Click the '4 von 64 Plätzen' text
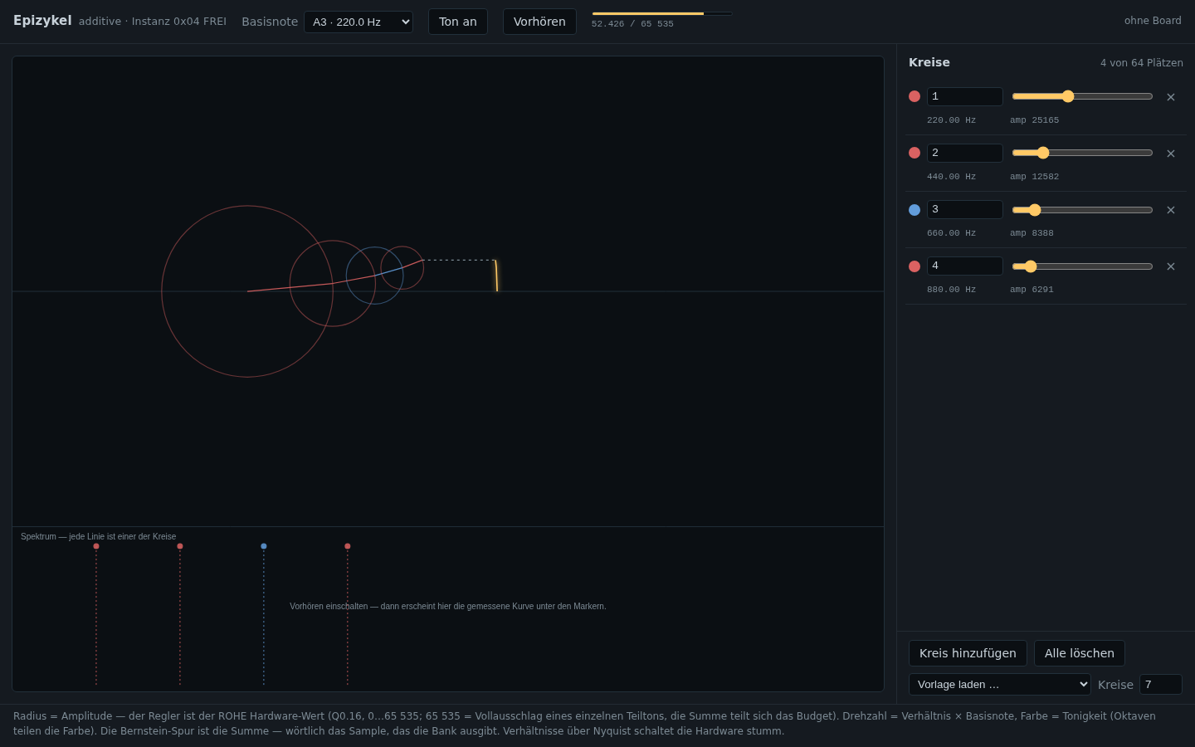 (1142, 63)
